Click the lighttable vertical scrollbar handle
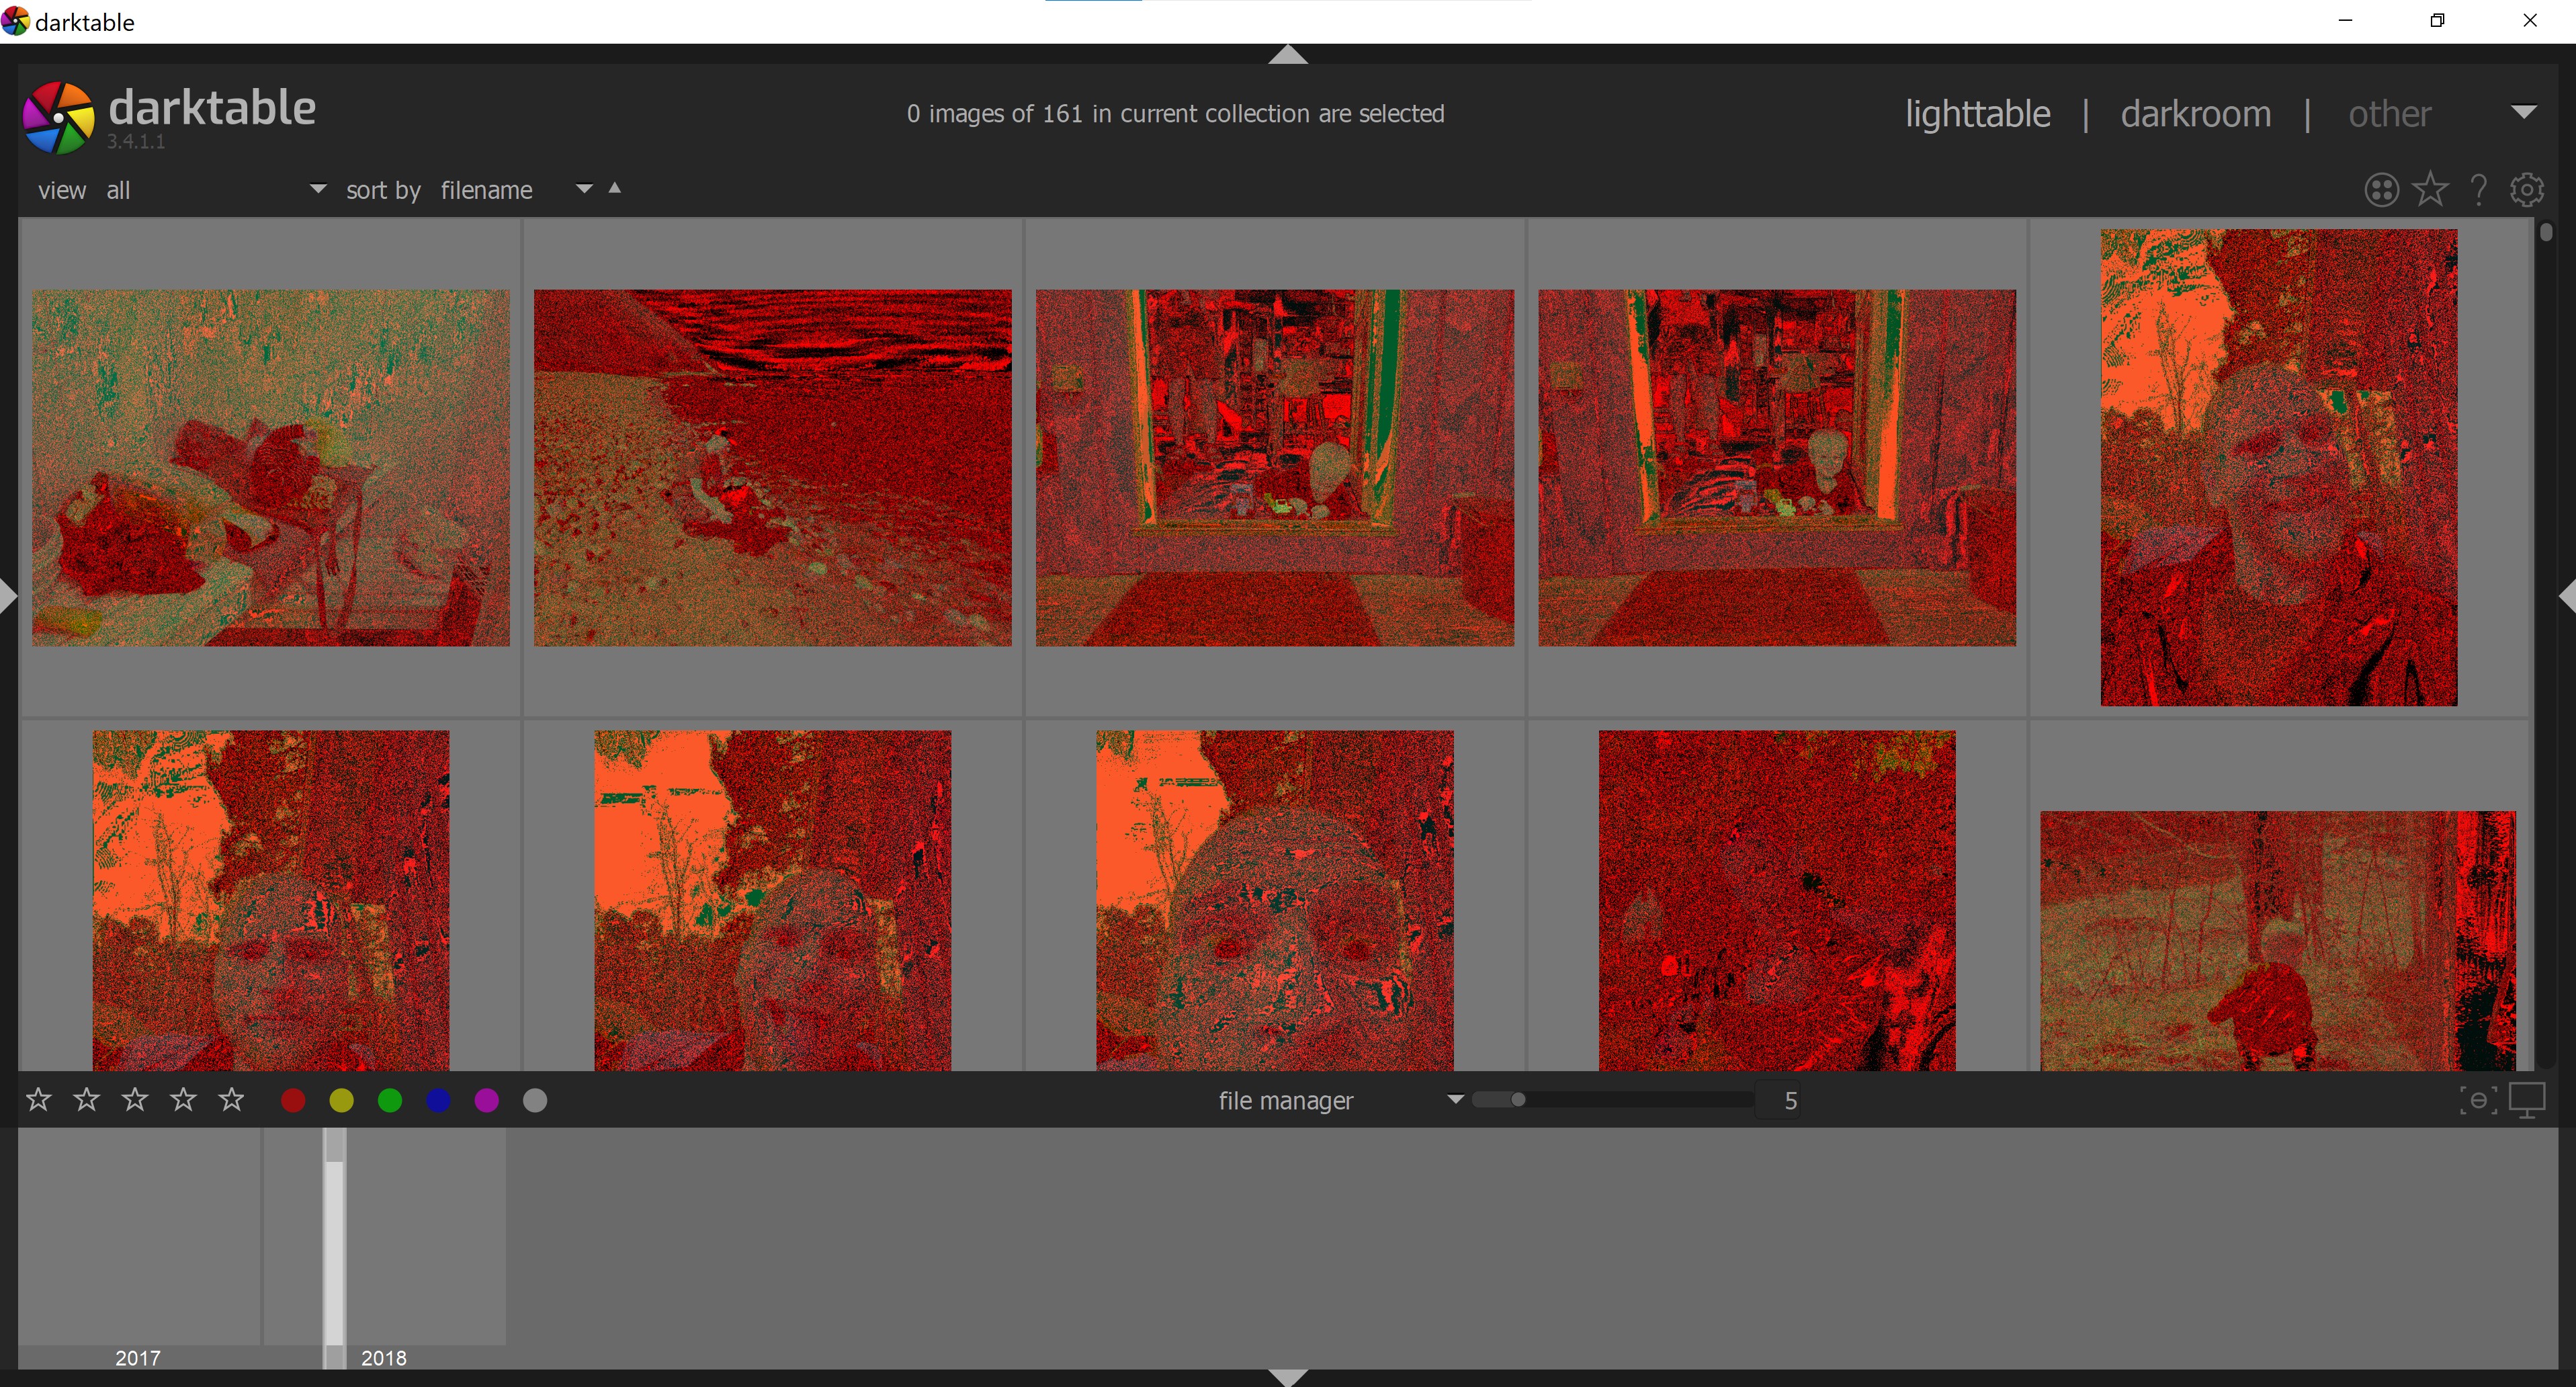Screen dimensions: 2576x1387 (x=2546, y=232)
